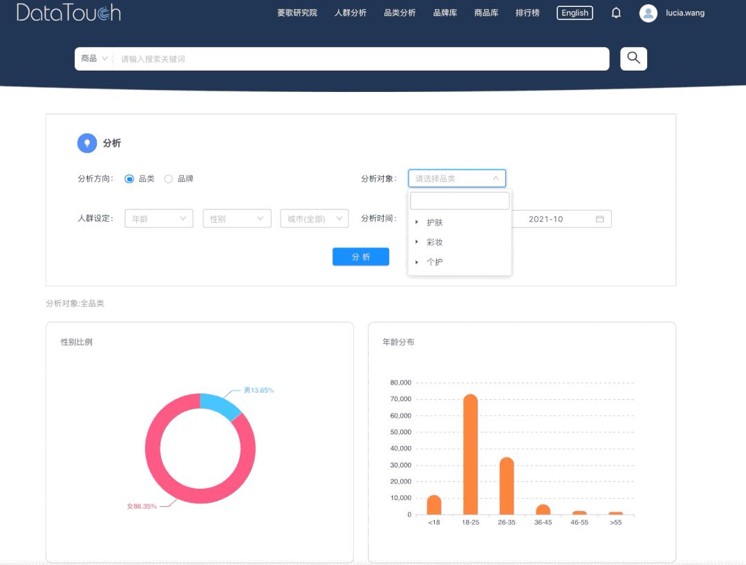Expand the 彩妆 category arrow

(417, 242)
